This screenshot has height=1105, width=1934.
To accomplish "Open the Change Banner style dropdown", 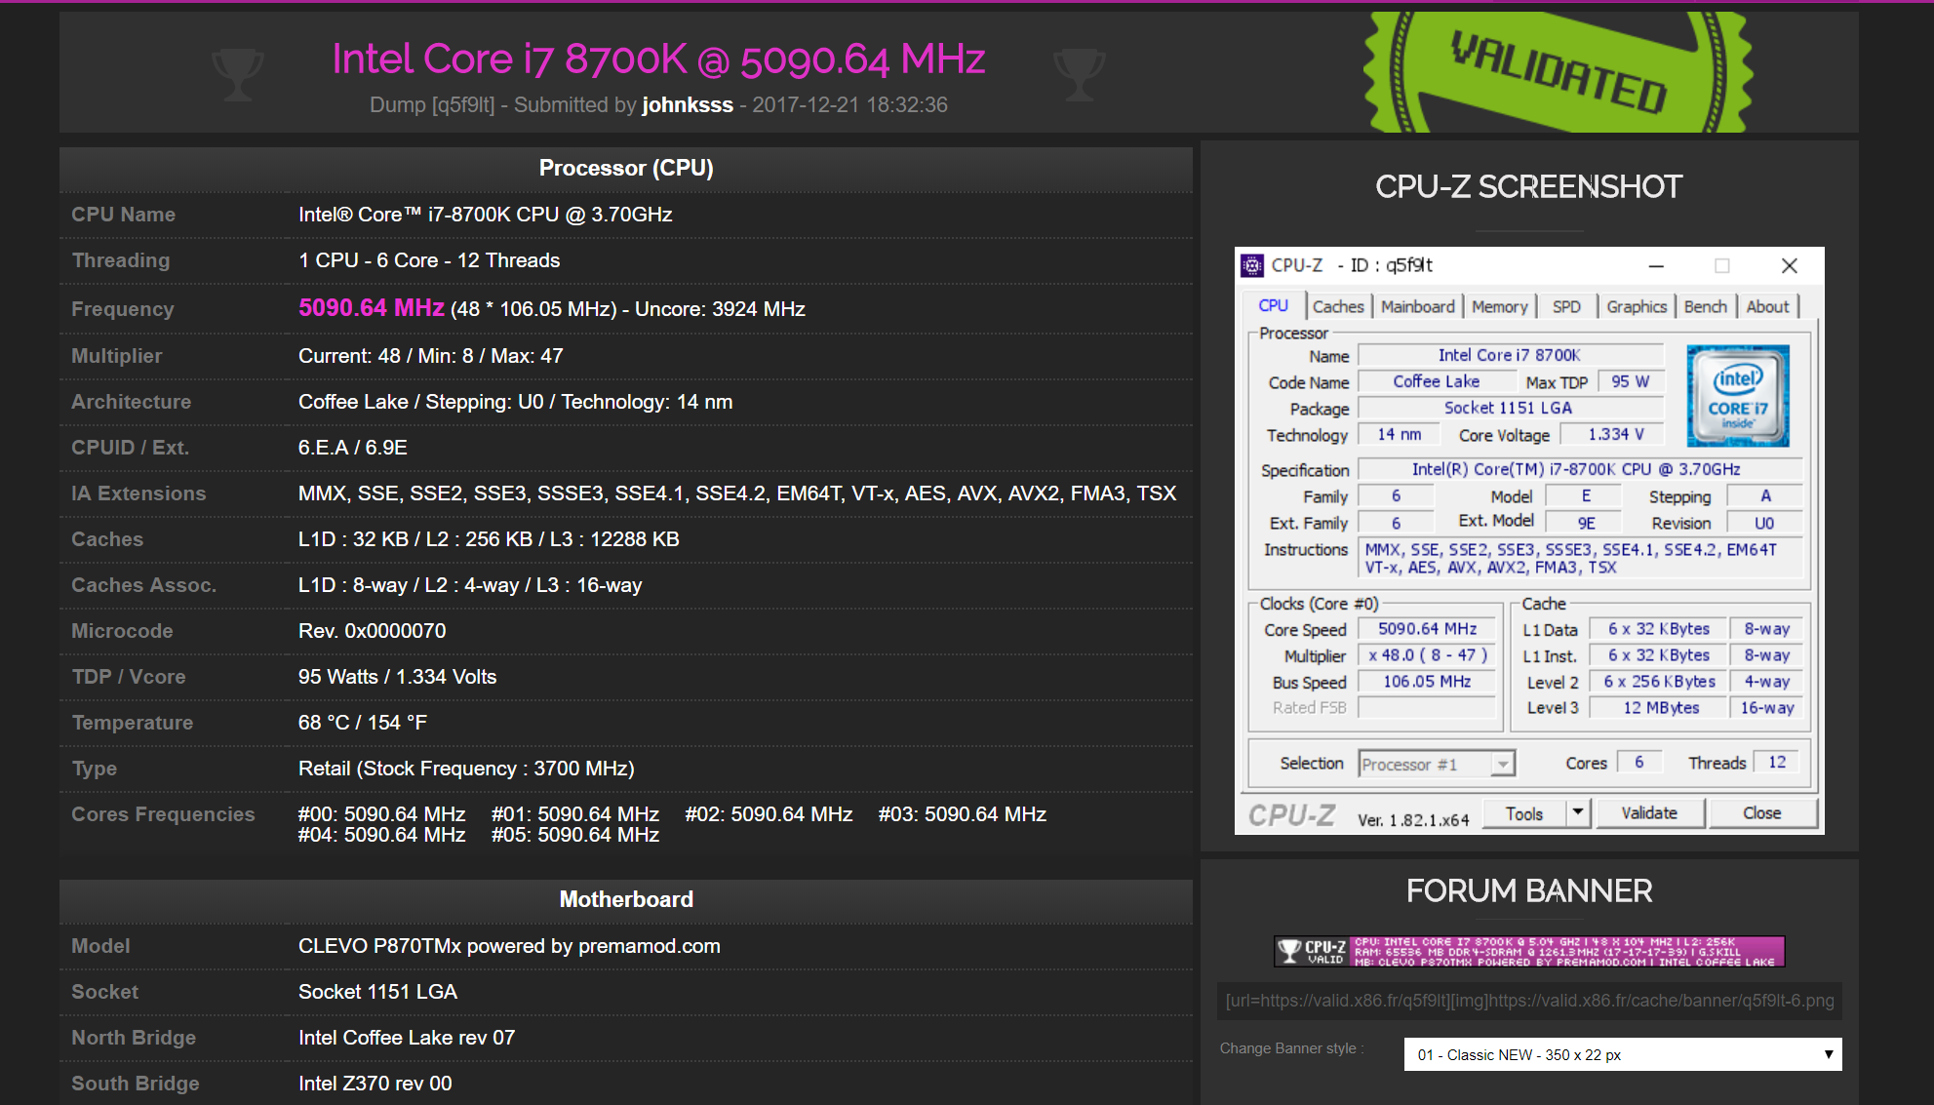I will click(1622, 1054).
